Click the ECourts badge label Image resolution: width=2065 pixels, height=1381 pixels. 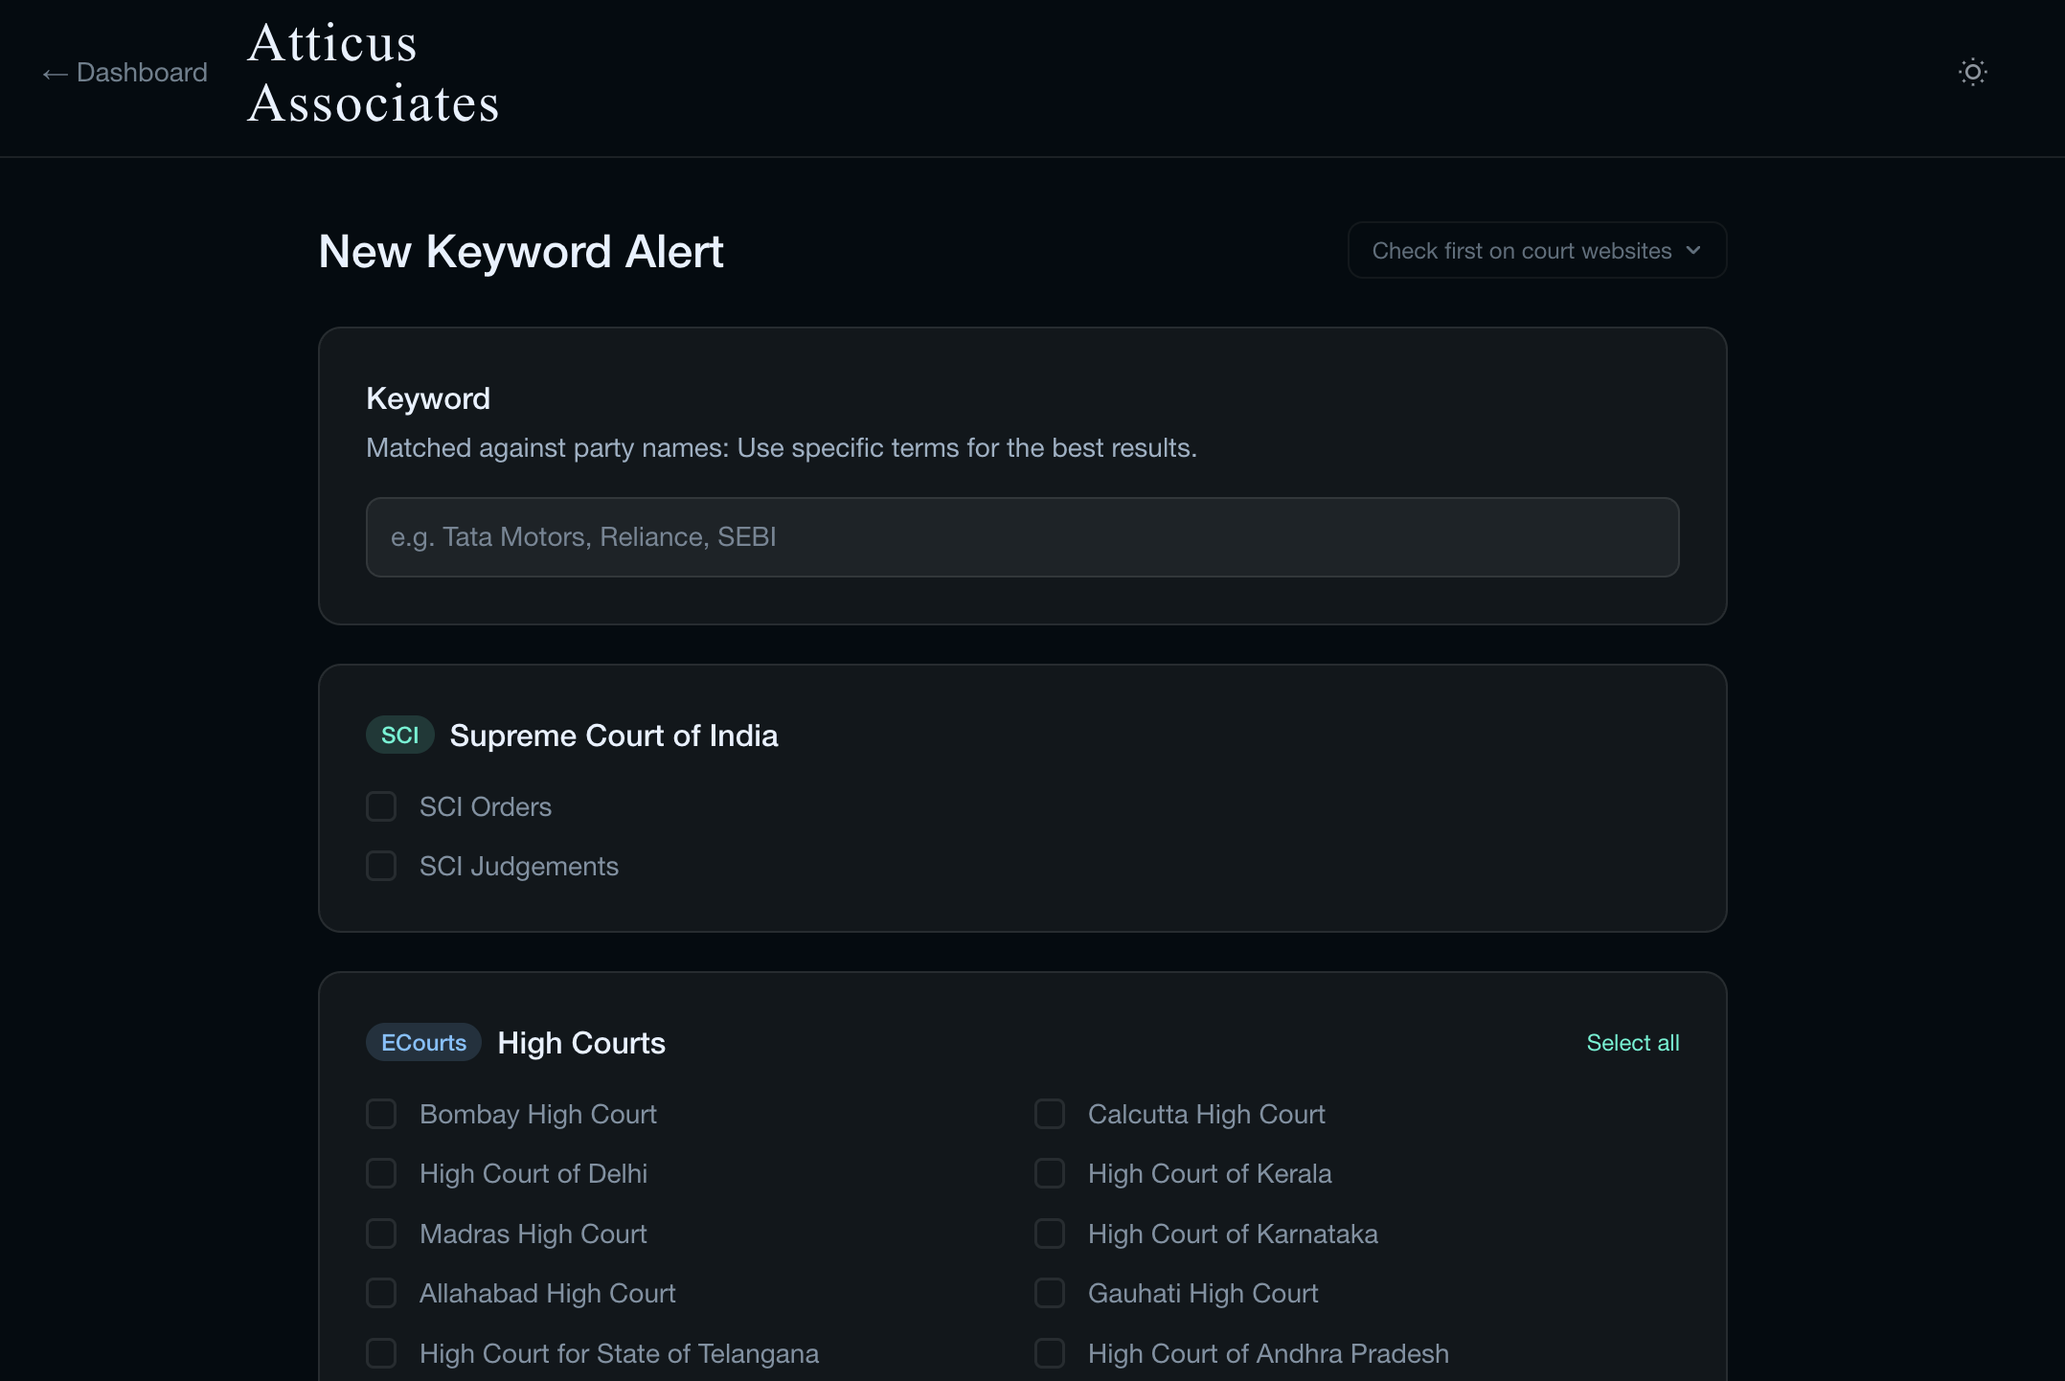click(423, 1043)
